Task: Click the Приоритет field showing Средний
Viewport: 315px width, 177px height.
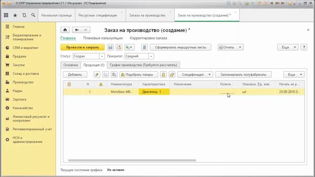Action: point(137,57)
